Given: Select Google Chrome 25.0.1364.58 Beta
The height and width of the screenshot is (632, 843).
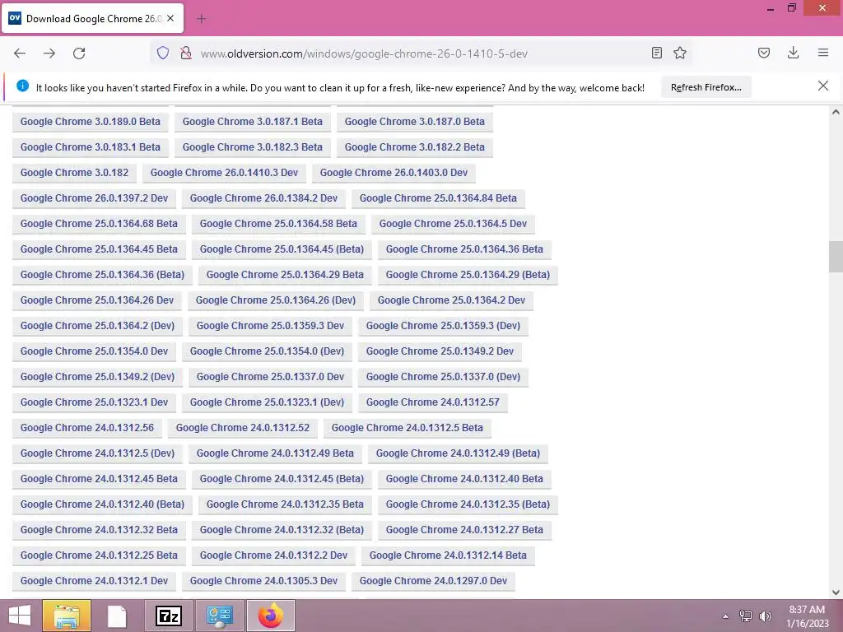Looking at the screenshot, I should pyautogui.click(x=278, y=224).
